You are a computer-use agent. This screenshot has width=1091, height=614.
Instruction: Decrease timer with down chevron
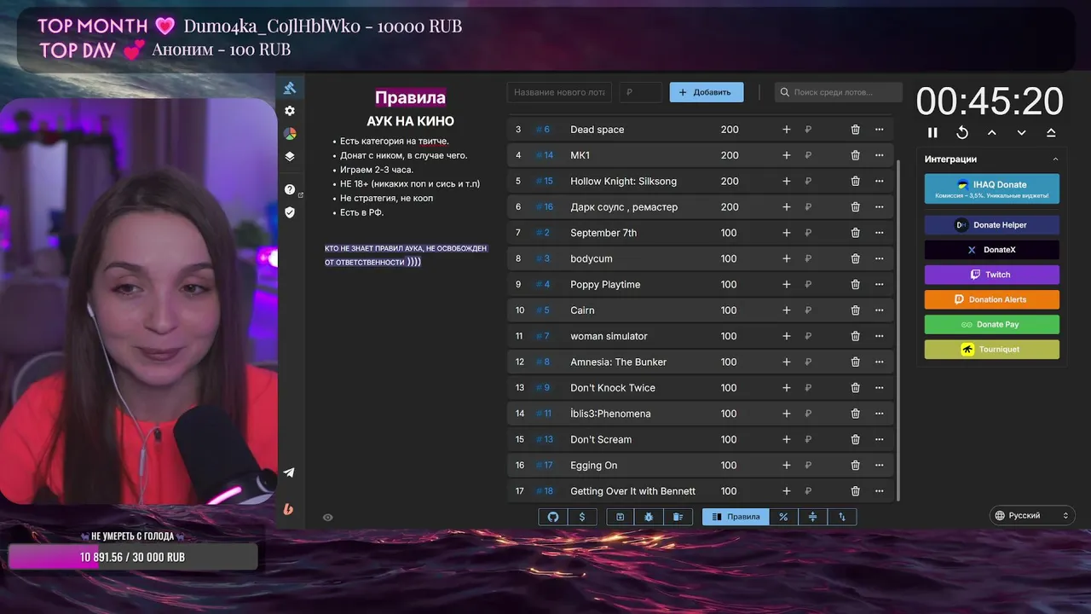coord(1021,132)
